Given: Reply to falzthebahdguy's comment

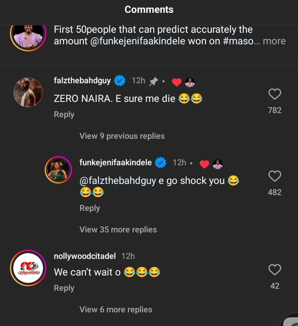Looking at the screenshot, I should tap(64, 115).
